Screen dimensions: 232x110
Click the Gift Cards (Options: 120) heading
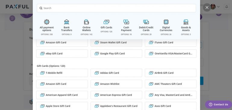coord(51,66)
